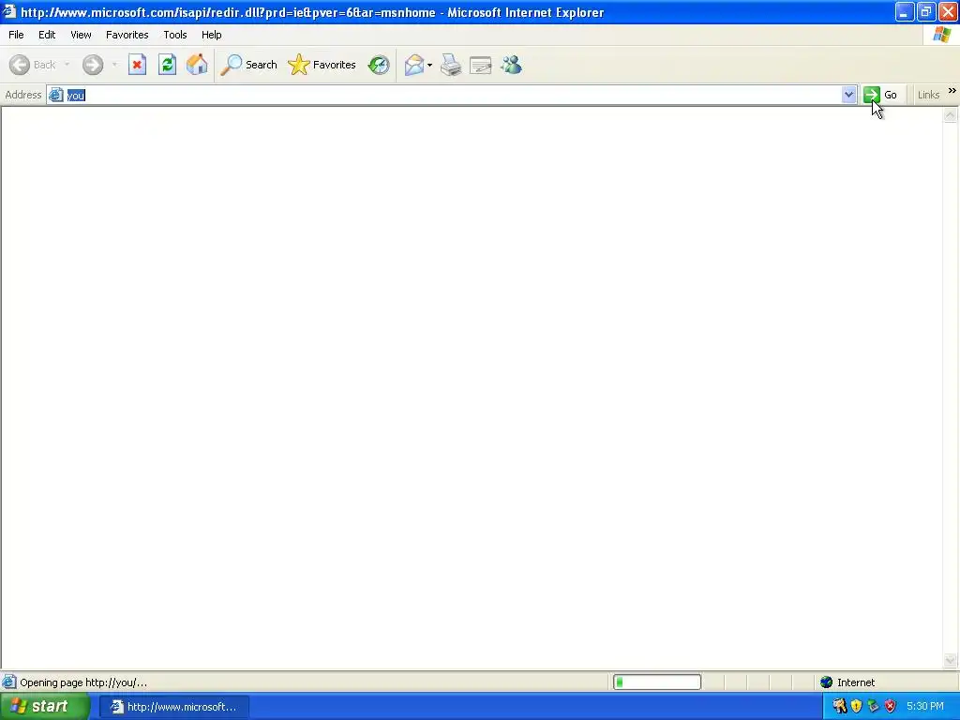This screenshot has width=960, height=720.
Task: Open the Help menu
Action: click(x=211, y=35)
